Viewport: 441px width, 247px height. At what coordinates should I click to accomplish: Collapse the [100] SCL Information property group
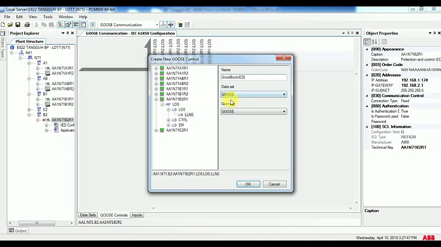coord(367,127)
